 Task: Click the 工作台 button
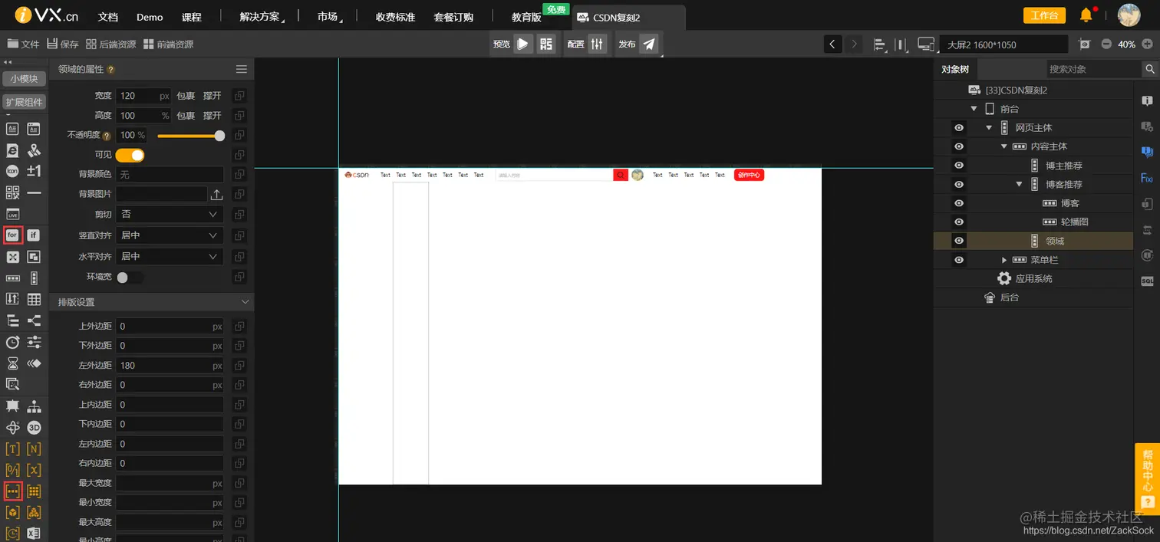(1044, 15)
